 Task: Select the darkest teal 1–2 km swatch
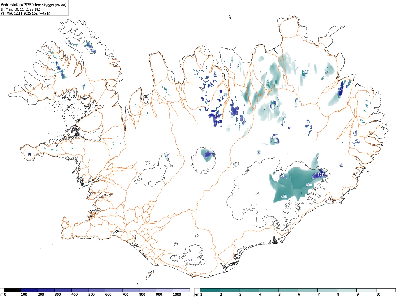(210, 290)
